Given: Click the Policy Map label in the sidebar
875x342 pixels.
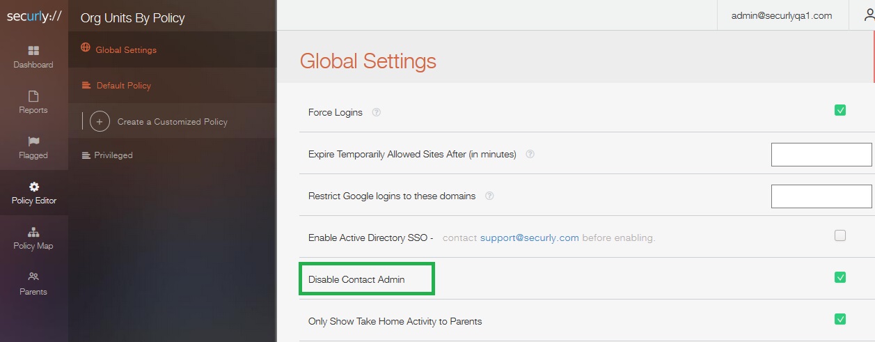Looking at the screenshot, I should [x=33, y=246].
